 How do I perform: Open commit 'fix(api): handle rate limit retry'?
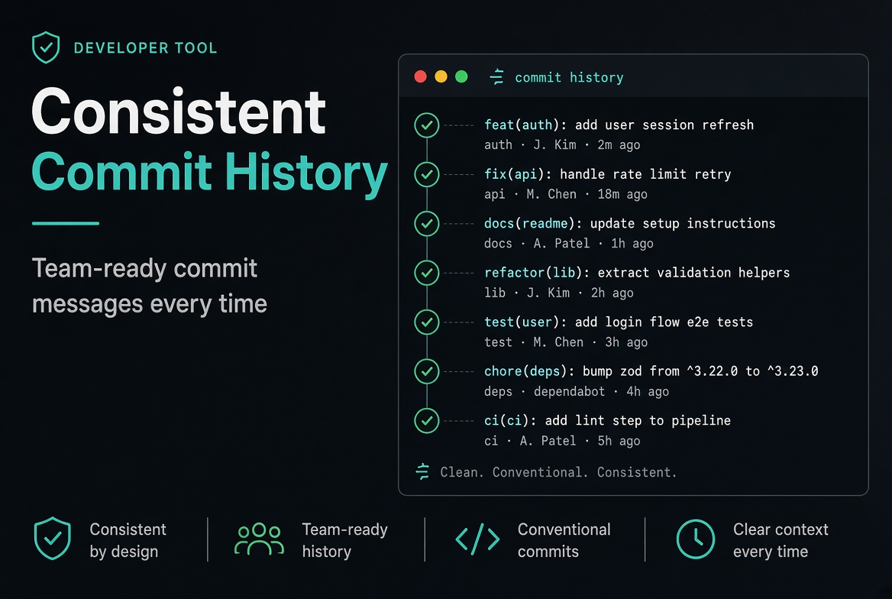point(608,174)
